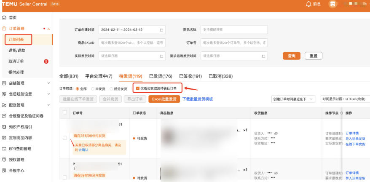Click the orange store avatar icon
370x182 pixels.
coord(333,4)
